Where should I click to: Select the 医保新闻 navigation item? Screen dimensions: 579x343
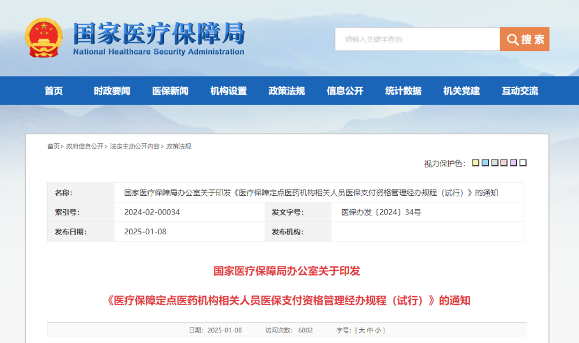coord(170,90)
